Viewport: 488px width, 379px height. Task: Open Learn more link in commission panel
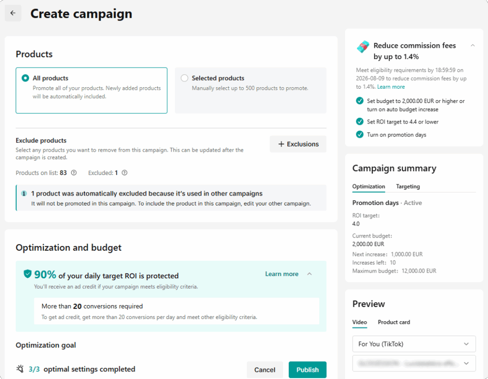[x=391, y=87]
